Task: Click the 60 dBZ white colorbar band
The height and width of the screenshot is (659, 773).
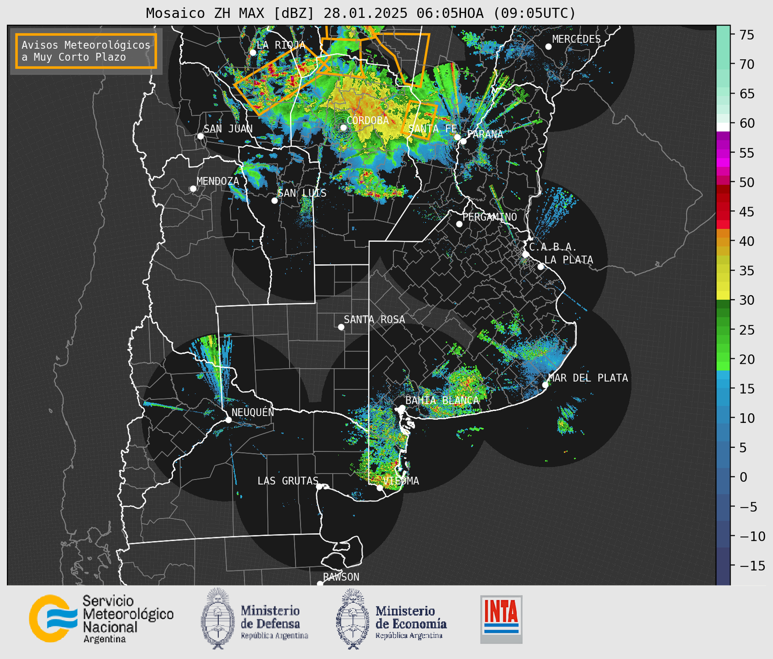Action: [723, 127]
